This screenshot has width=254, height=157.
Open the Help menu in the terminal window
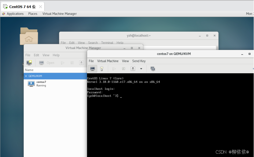coord(120,43)
